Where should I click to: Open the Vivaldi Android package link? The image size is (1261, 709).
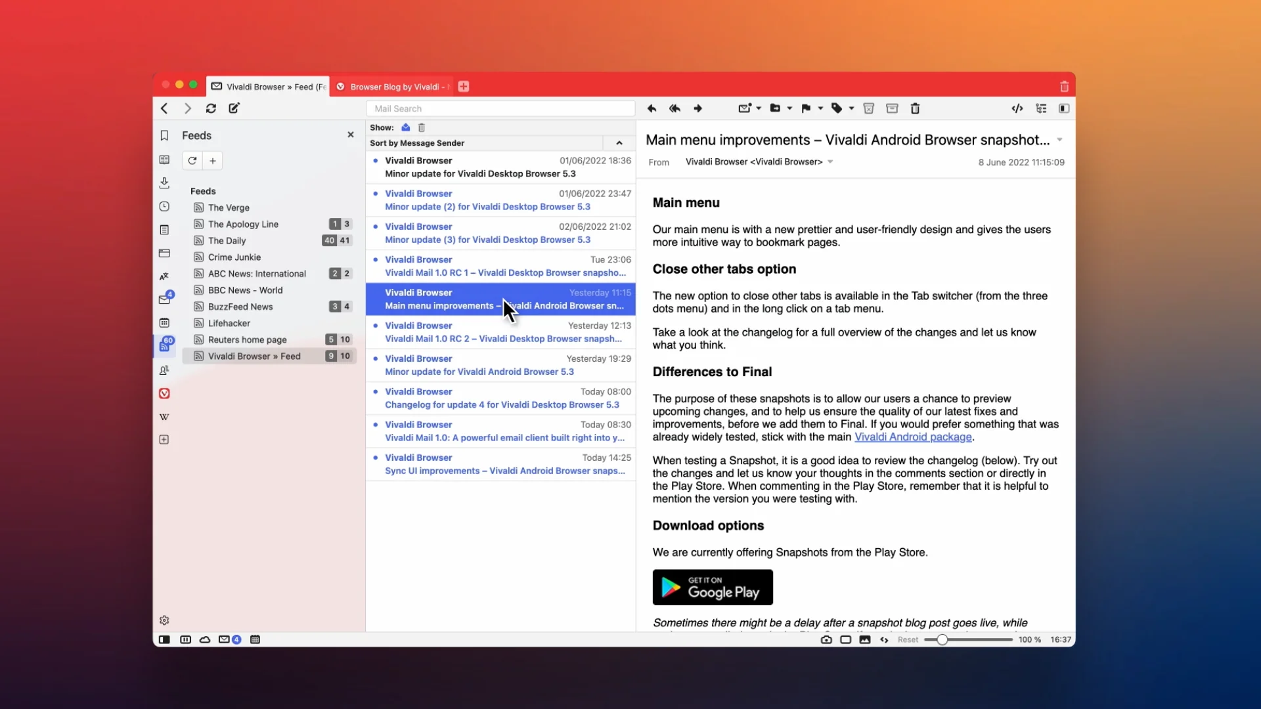[913, 437]
